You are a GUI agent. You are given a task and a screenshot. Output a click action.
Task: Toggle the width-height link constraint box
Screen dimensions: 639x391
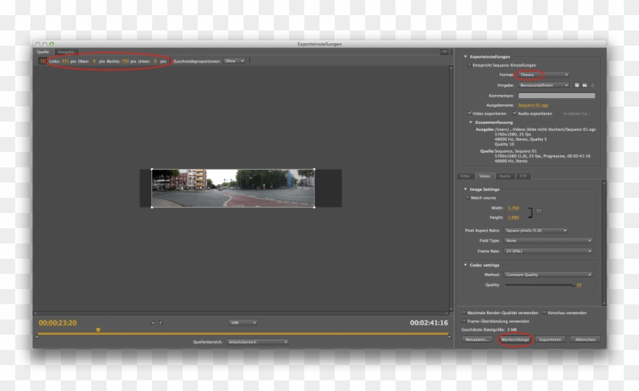coord(539,212)
